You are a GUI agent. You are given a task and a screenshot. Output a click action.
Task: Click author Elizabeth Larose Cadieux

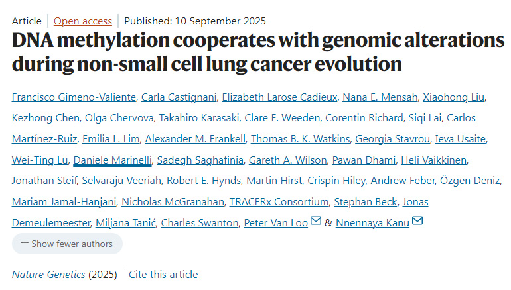point(278,97)
